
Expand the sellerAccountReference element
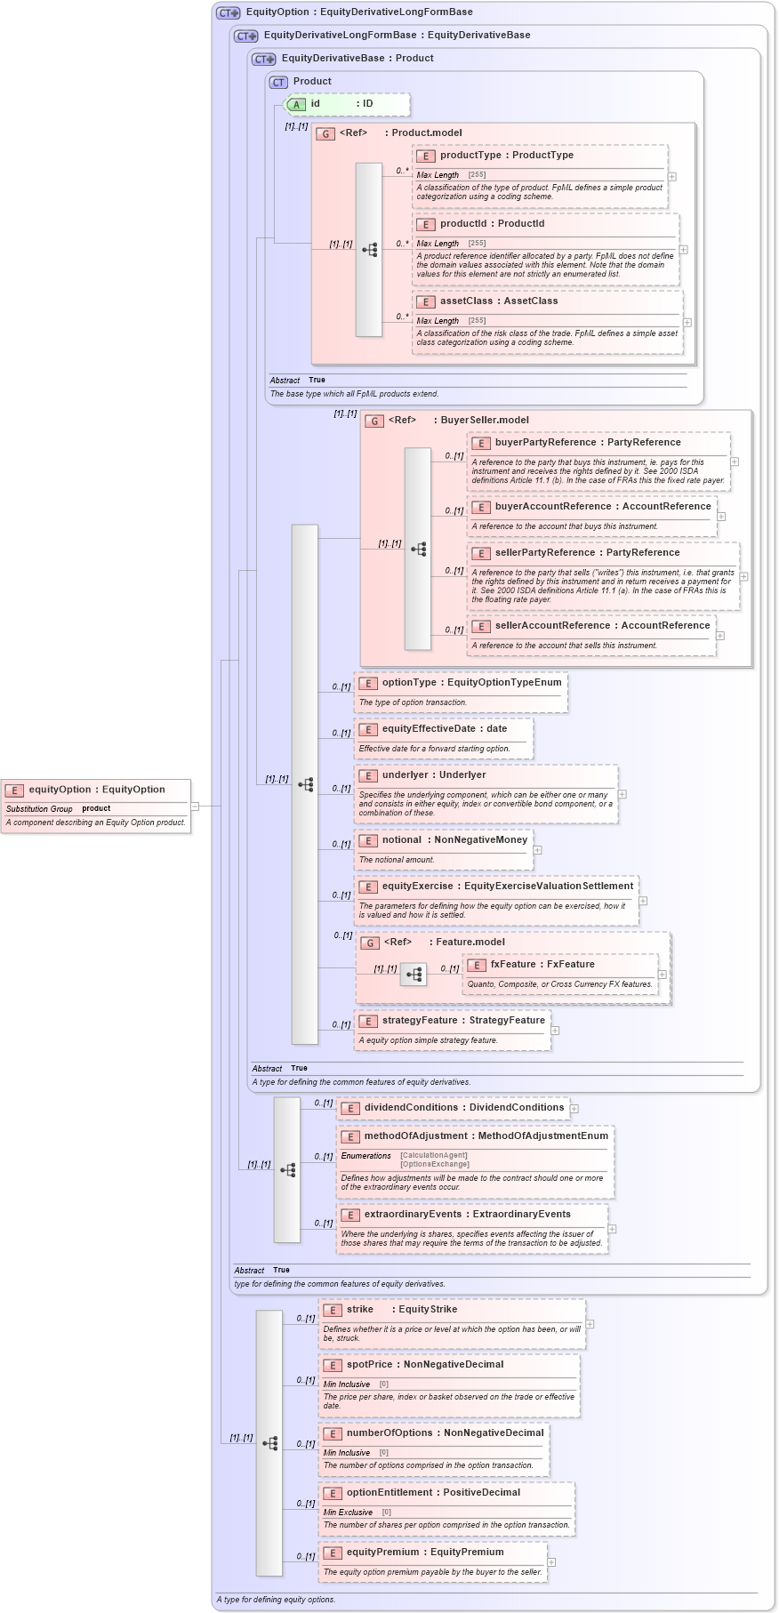tap(720, 636)
